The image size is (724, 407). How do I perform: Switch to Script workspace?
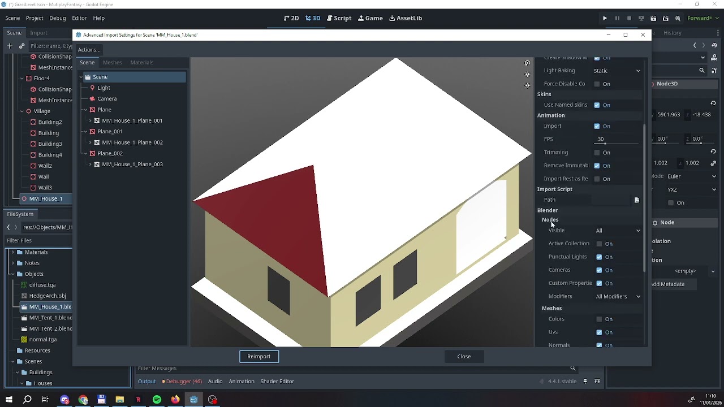point(339,18)
